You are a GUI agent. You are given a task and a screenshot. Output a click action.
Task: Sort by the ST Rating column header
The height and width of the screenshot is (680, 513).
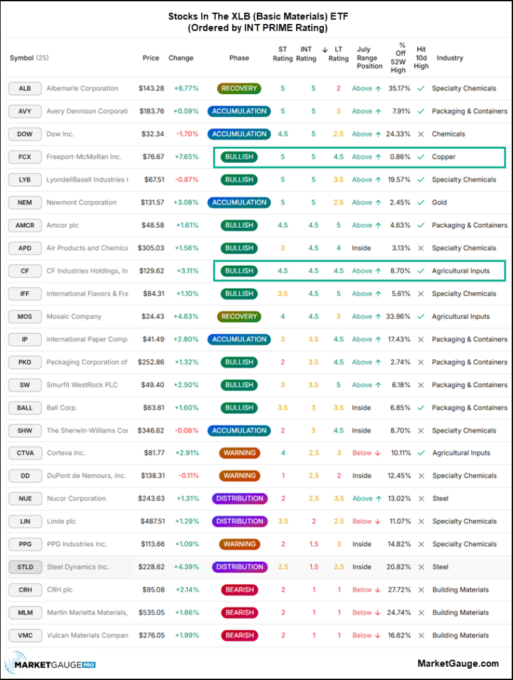click(x=283, y=54)
